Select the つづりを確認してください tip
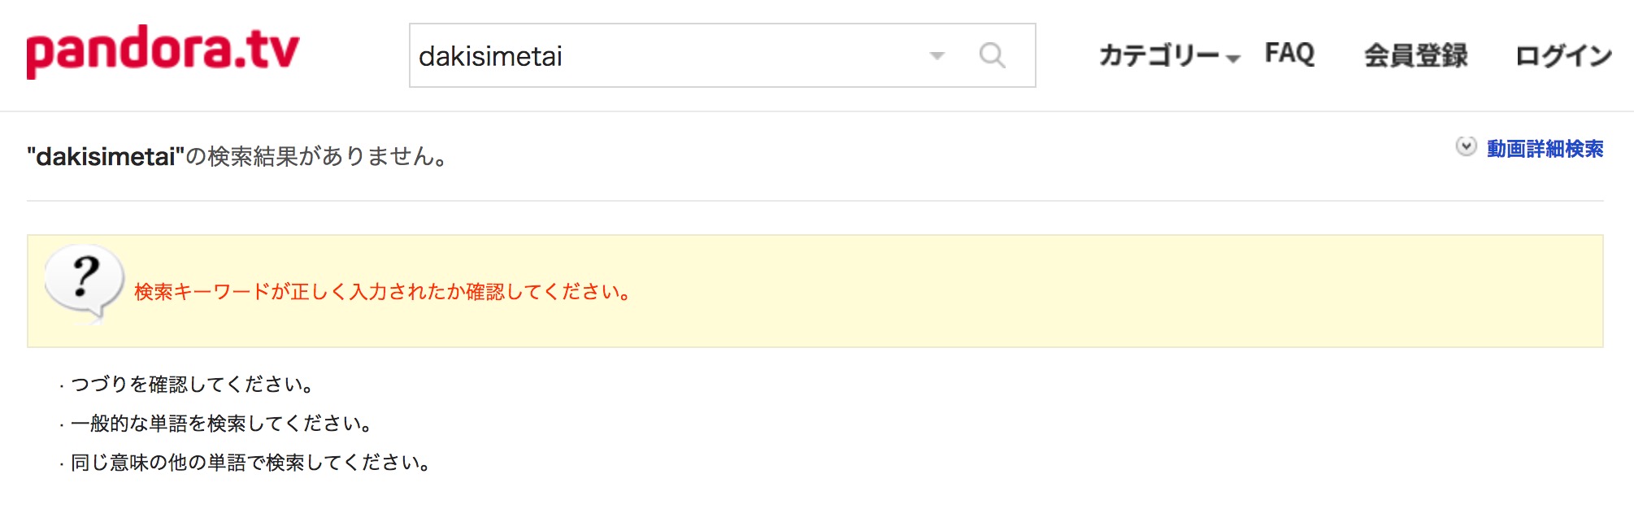Image resolution: width=1634 pixels, height=509 pixels. (x=192, y=384)
